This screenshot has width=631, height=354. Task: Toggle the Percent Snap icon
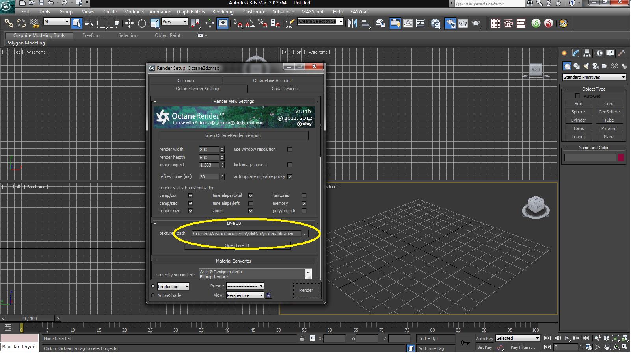(x=262, y=23)
